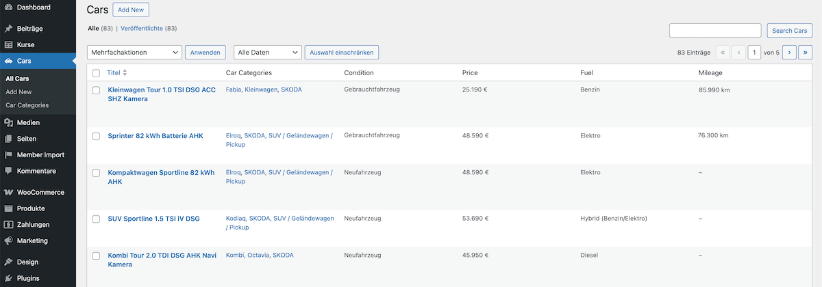Open the Alle Daten date filter dropdown
822x287 pixels.
tap(267, 52)
